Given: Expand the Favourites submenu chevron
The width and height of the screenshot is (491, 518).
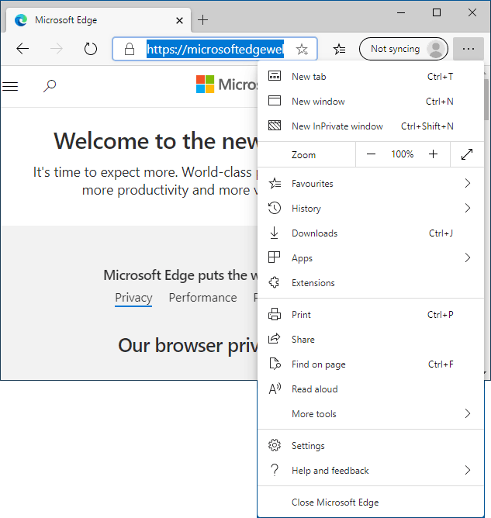Looking at the screenshot, I should click(468, 183).
